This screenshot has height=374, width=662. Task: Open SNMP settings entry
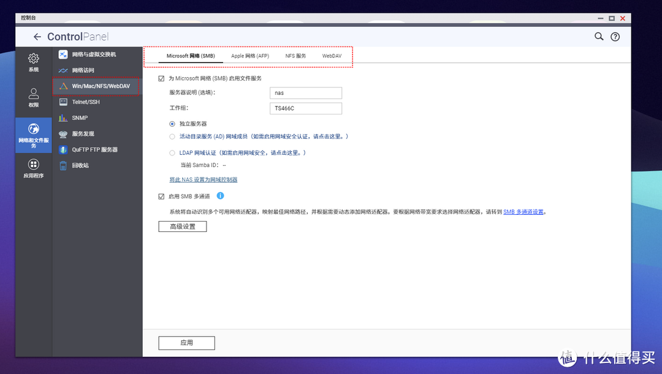pos(97,118)
